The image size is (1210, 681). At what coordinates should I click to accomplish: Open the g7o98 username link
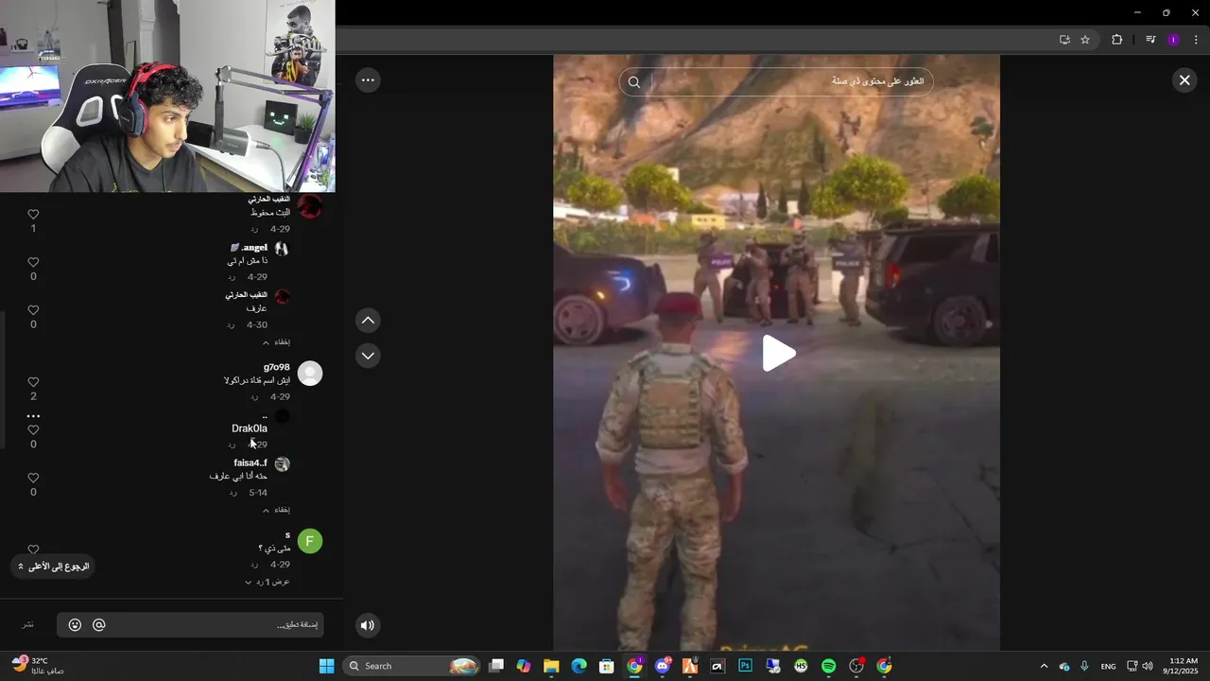point(277,367)
